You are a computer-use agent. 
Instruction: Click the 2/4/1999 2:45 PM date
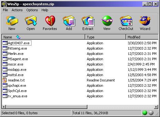(x=141, y=64)
